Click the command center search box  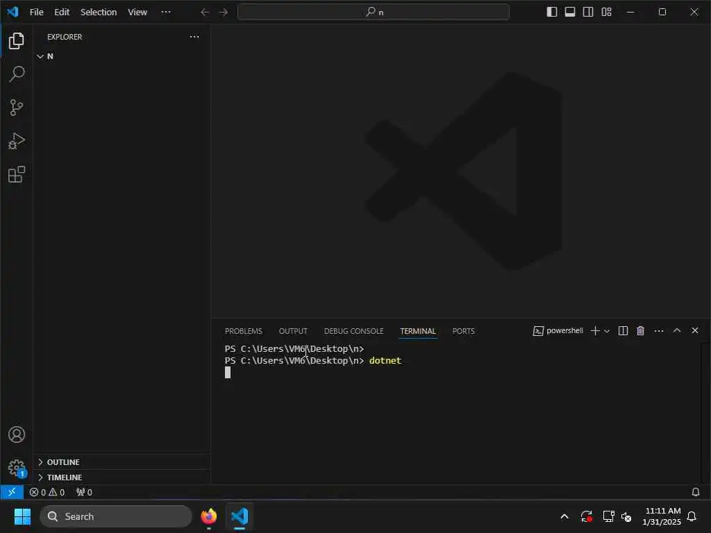[x=373, y=12]
